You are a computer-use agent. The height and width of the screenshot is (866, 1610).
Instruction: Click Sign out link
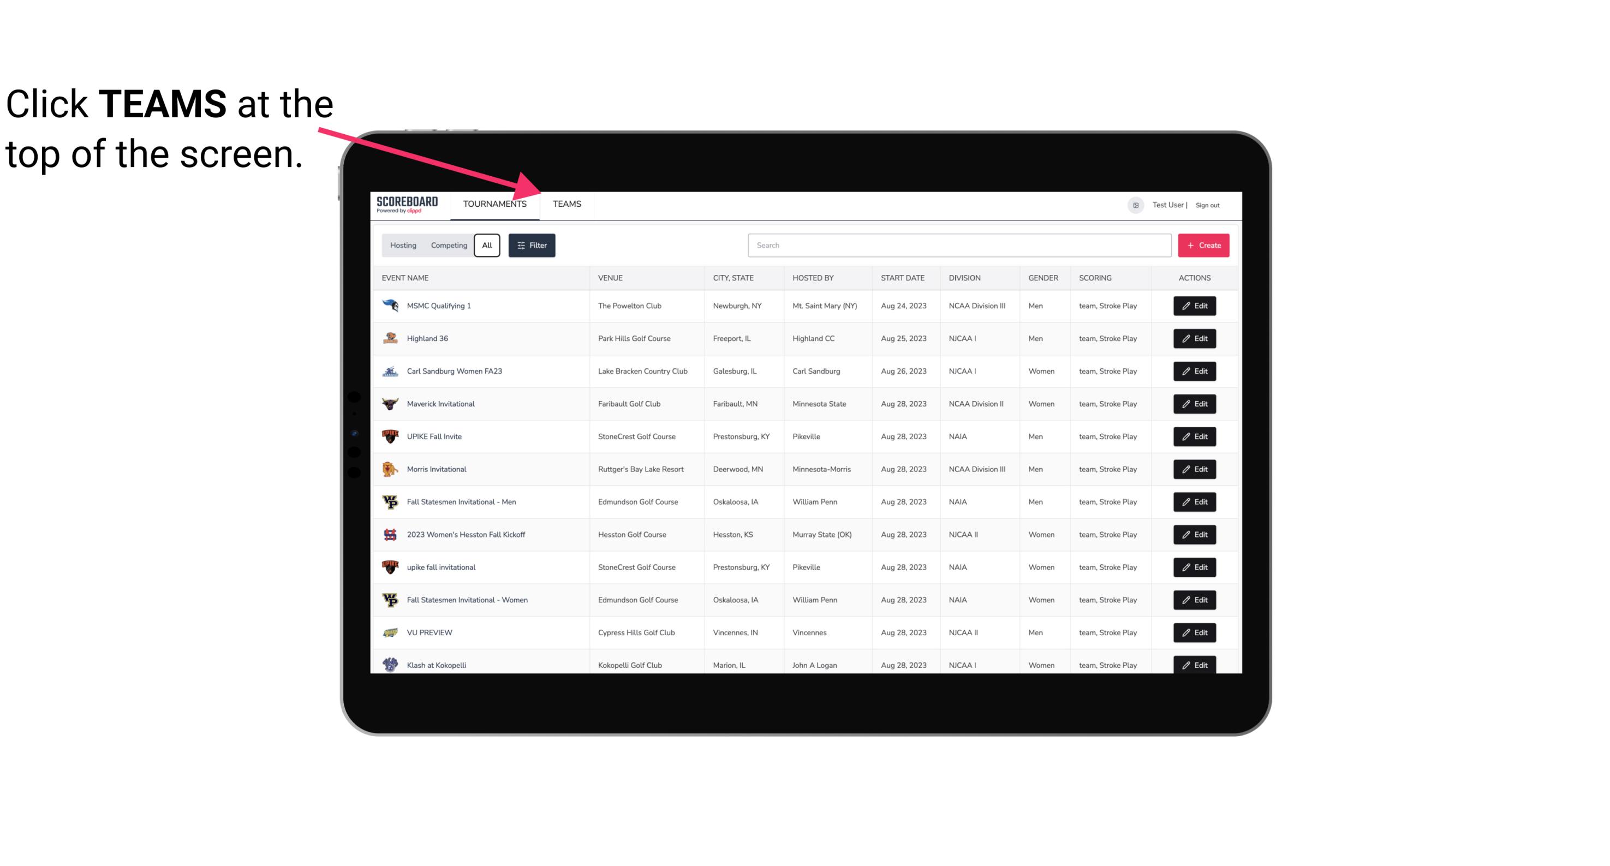tap(1206, 205)
